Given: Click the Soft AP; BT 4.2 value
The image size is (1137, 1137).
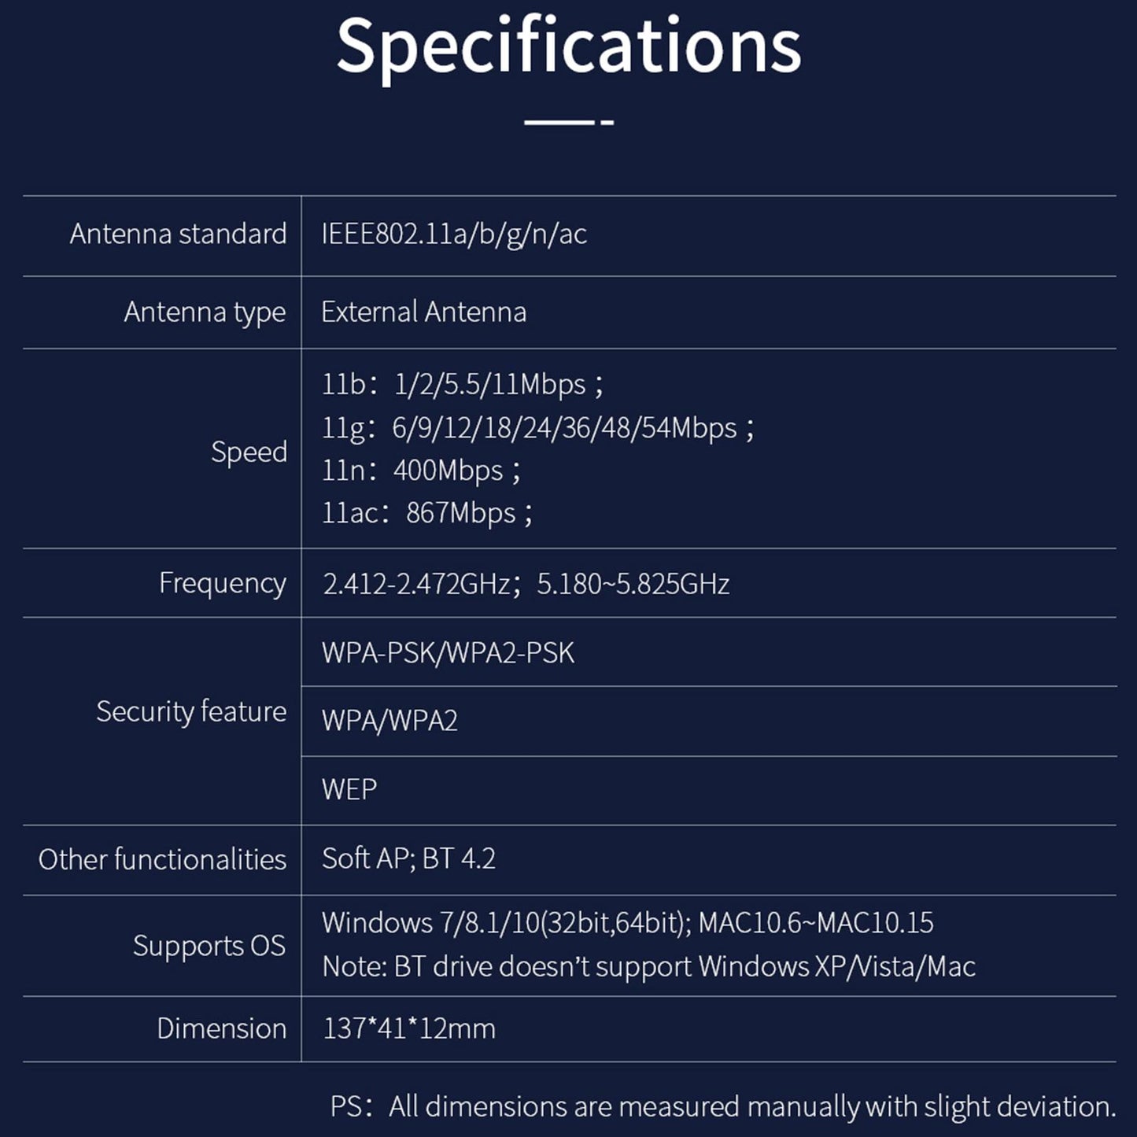Looking at the screenshot, I should 408,858.
